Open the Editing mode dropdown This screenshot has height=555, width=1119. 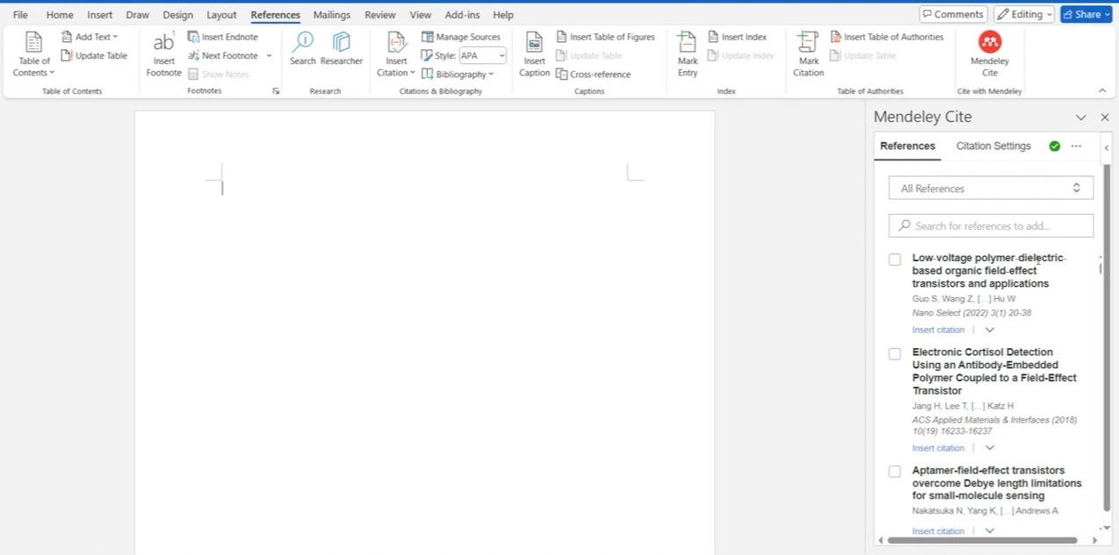tap(1024, 14)
